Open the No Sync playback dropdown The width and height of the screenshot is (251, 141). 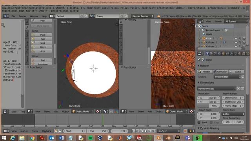(x=169, y=131)
